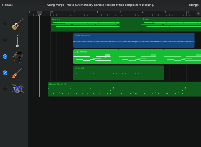Select the acoustic guitar track icon

(x=18, y=24)
